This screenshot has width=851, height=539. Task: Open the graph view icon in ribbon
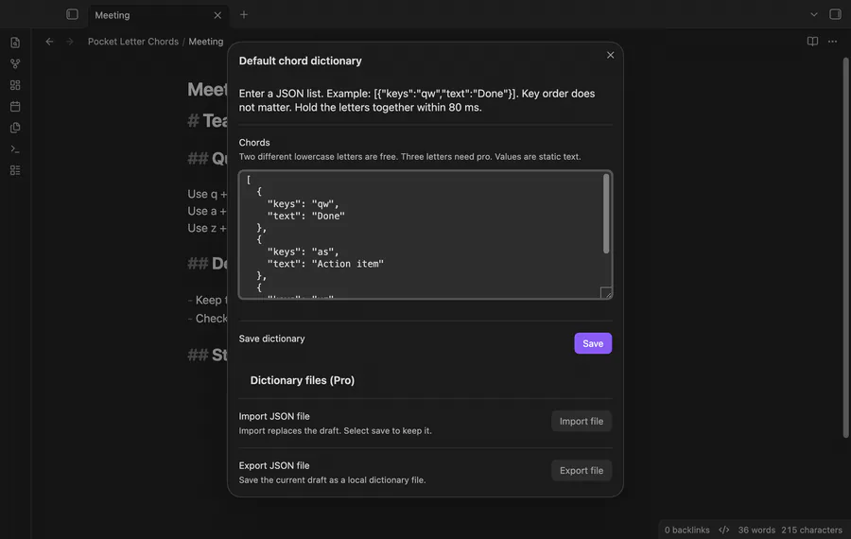[15, 64]
